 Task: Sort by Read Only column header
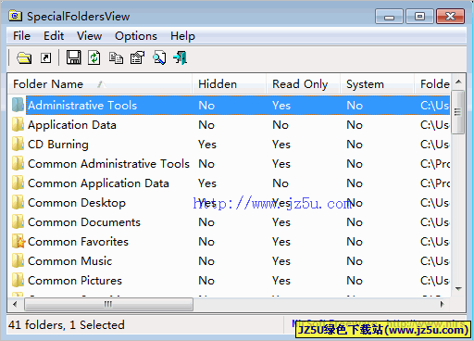click(x=304, y=84)
